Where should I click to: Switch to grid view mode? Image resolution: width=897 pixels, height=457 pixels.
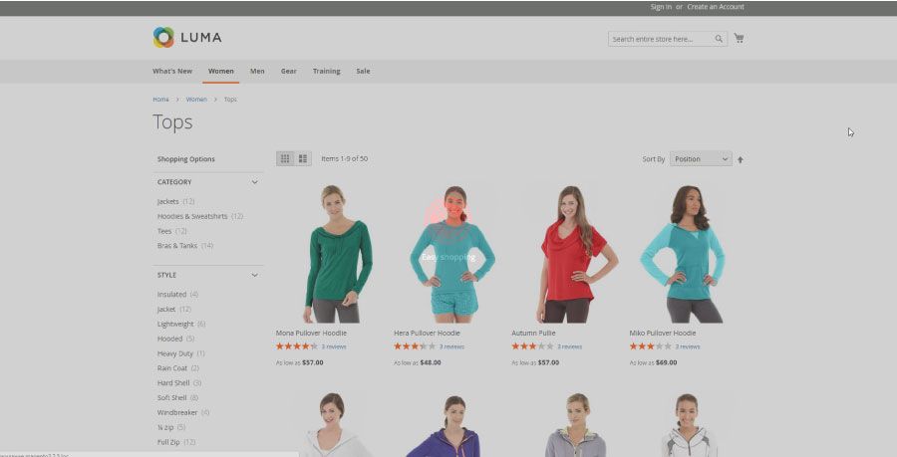(x=285, y=159)
